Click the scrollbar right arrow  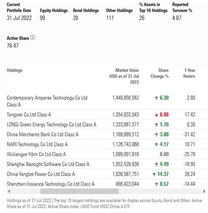point(204,191)
